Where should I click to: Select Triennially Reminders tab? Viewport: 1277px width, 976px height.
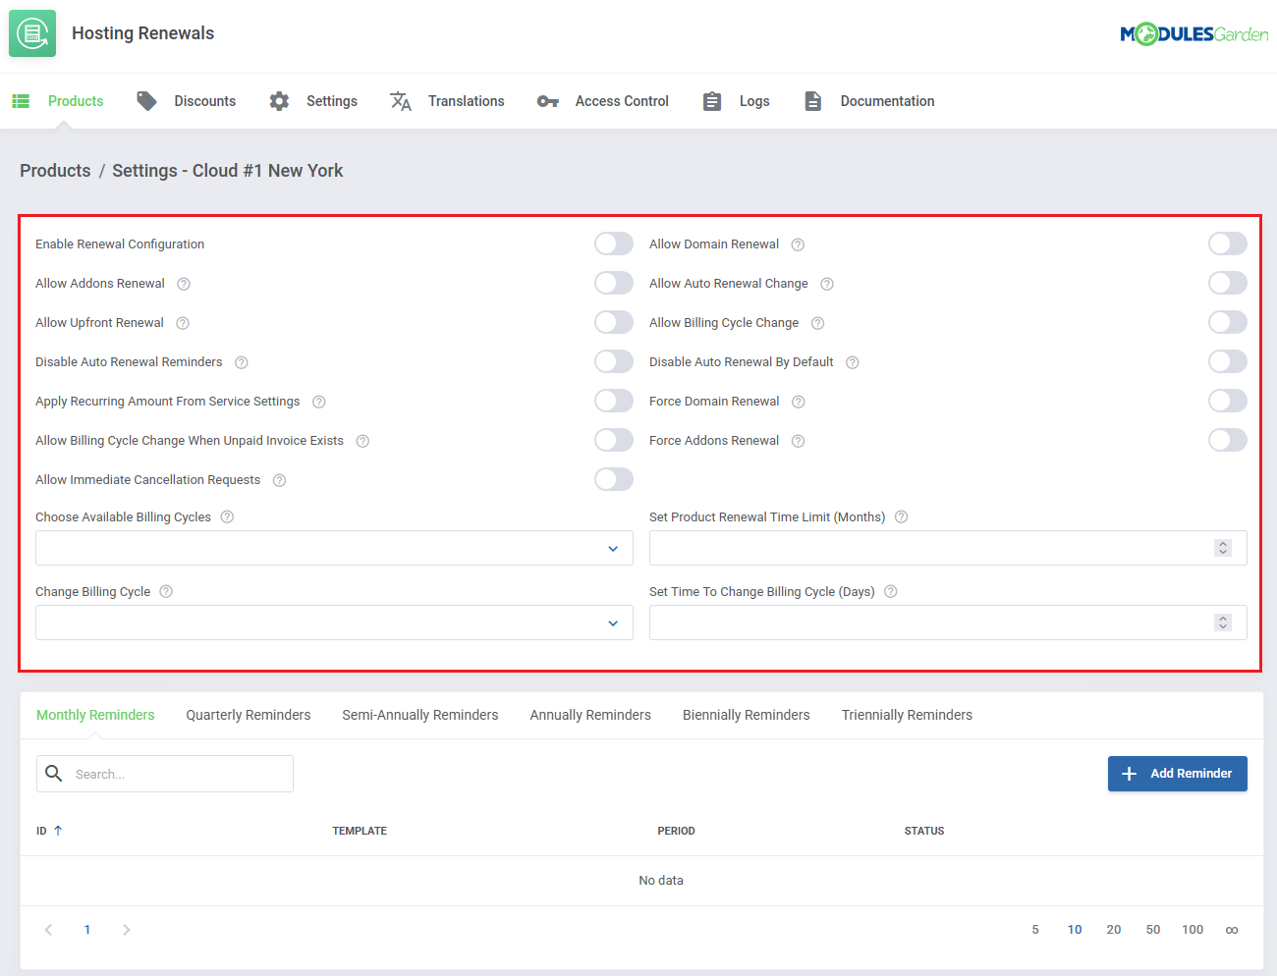[x=907, y=715]
